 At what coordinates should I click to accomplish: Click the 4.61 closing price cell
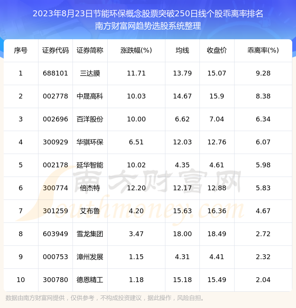tap(217, 165)
